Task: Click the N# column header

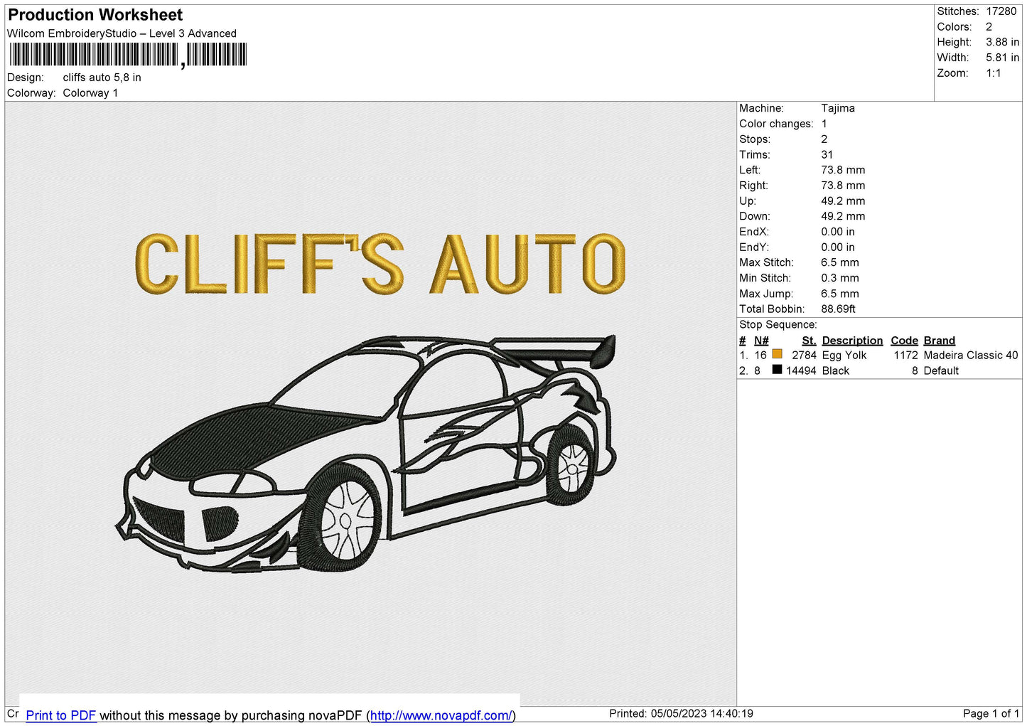Action: (761, 341)
